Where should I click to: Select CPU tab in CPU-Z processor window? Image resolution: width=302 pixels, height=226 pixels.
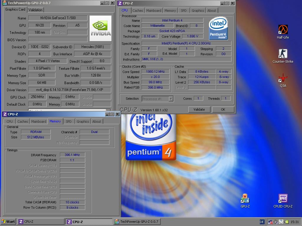pos(125,10)
